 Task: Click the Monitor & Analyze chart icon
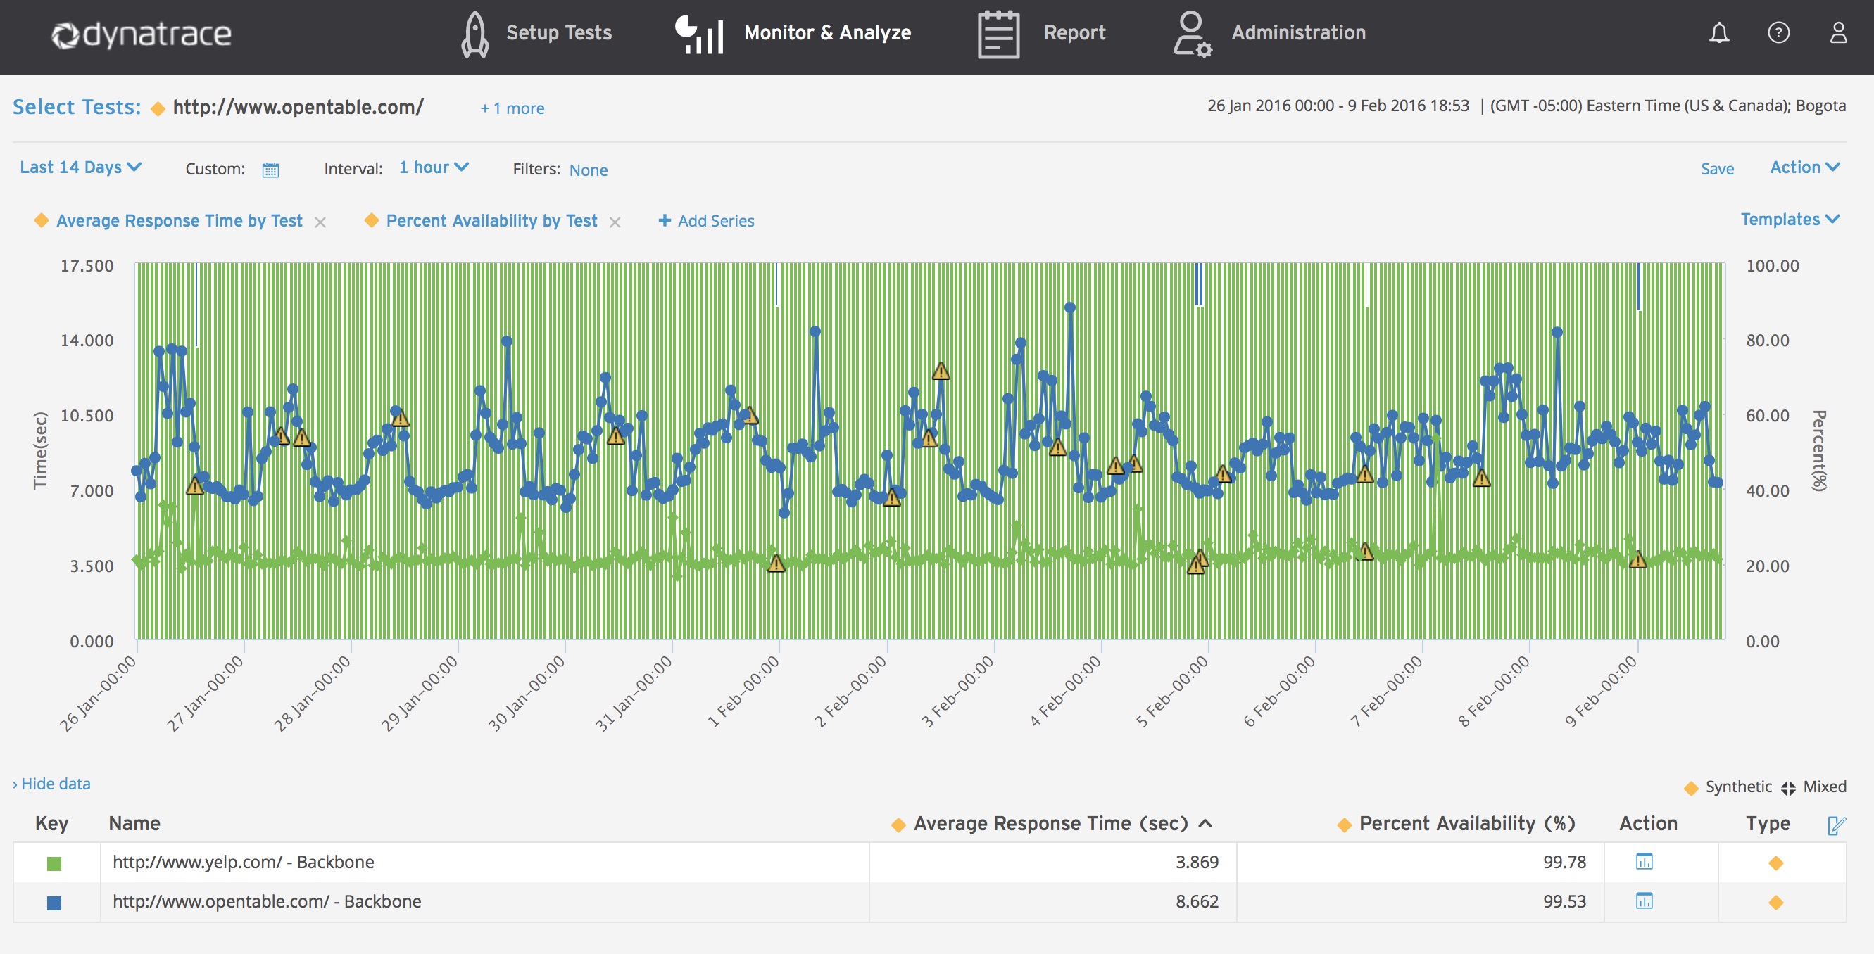(x=699, y=34)
